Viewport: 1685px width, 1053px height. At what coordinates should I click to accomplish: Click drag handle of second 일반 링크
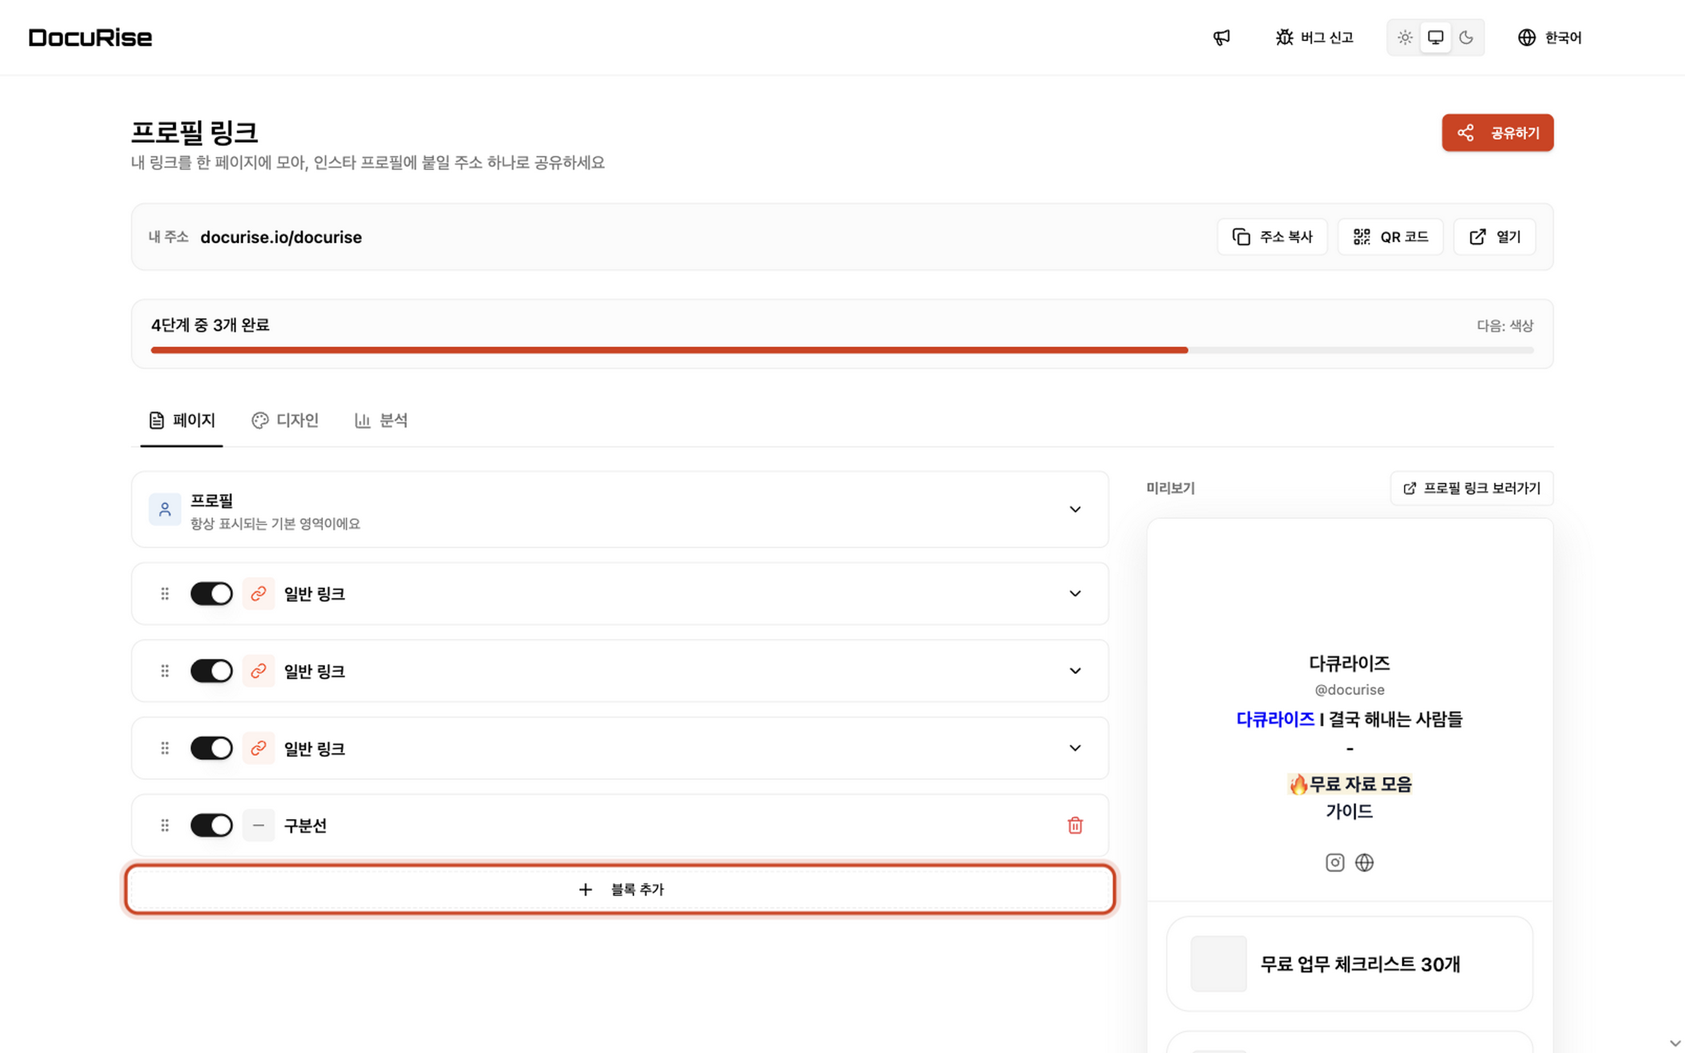click(165, 670)
